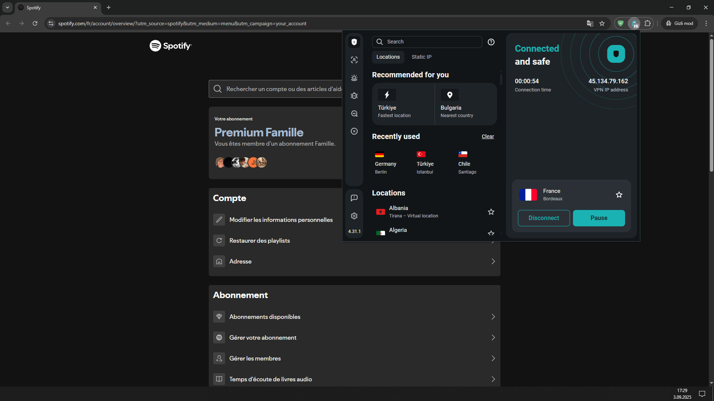
Task: Click the Spotify icon beside Gérer votre abonnement
Action: 219,337
